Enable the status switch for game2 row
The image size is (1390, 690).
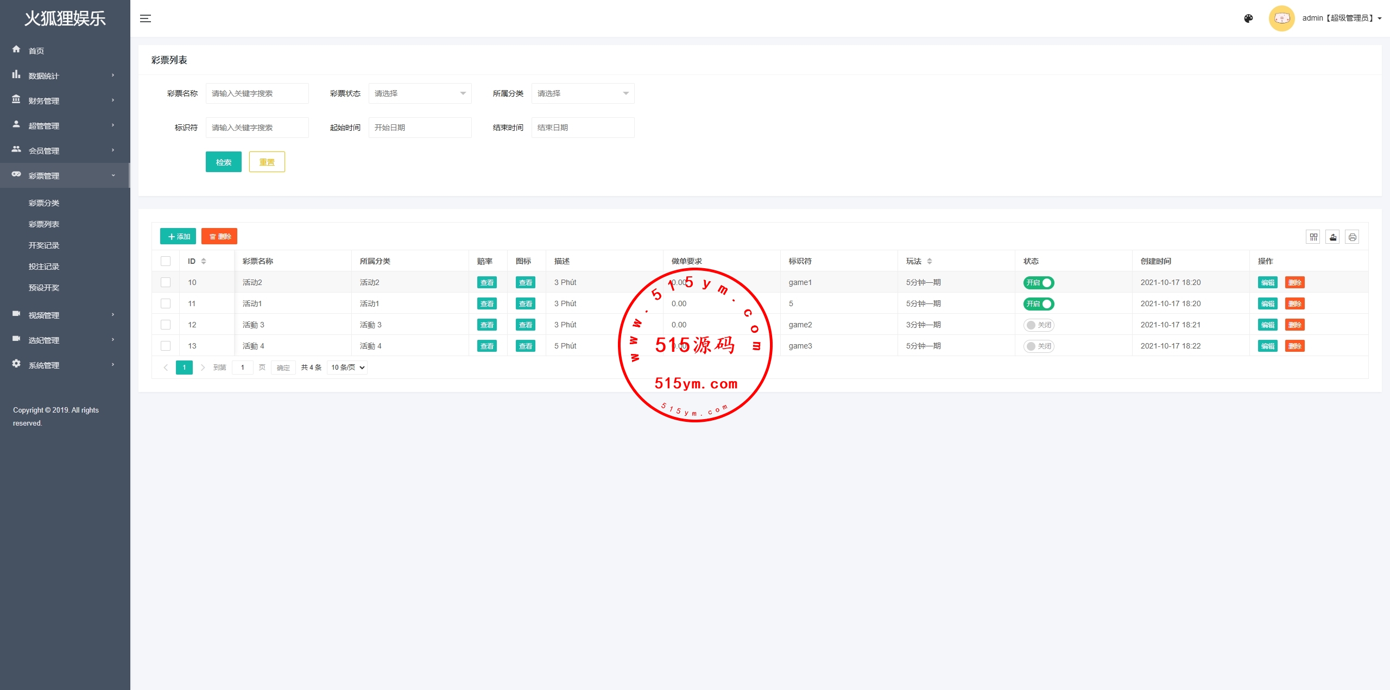tap(1038, 325)
